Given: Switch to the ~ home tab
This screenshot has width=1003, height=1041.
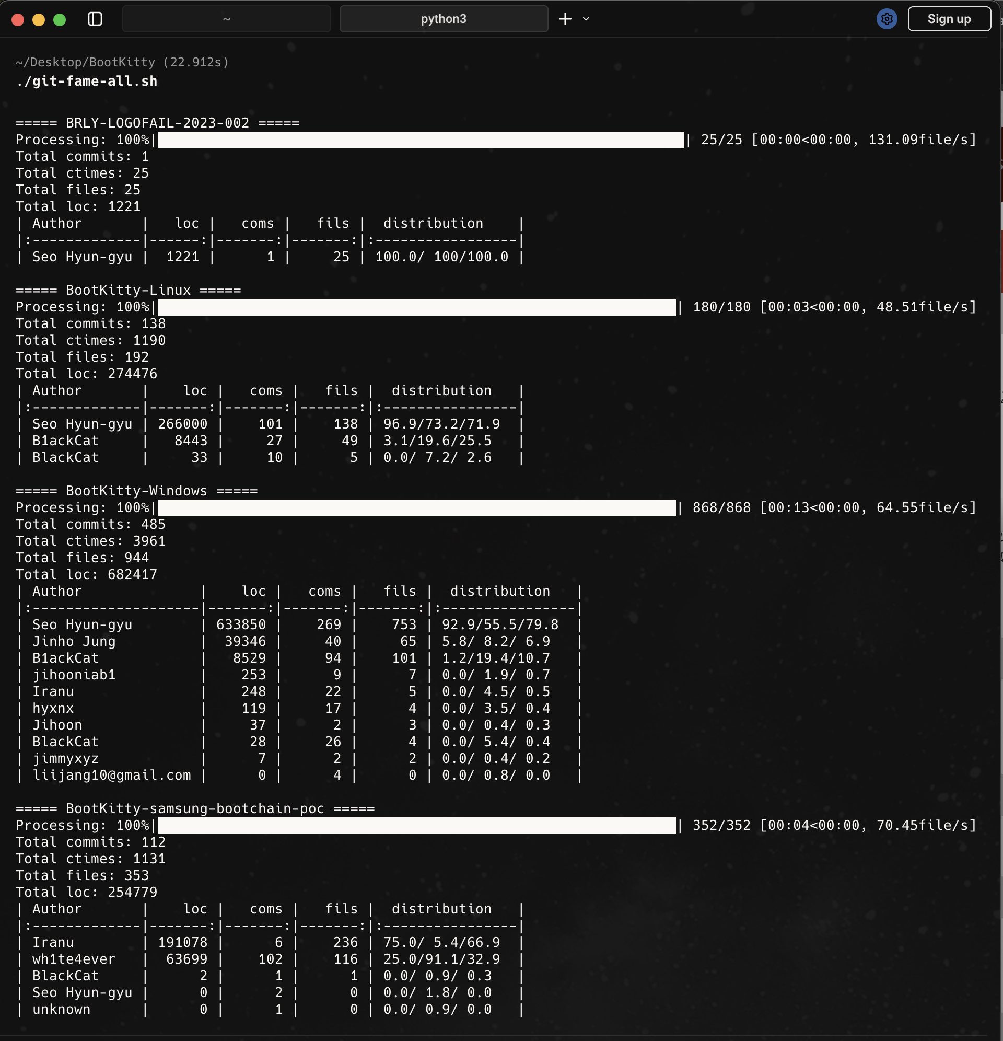Looking at the screenshot, I should tap(226, 19).
